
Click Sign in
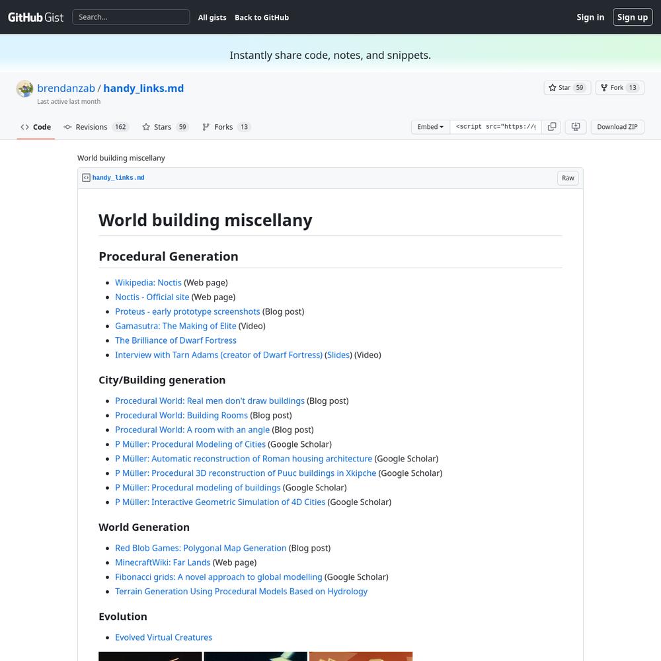(590, 17)
